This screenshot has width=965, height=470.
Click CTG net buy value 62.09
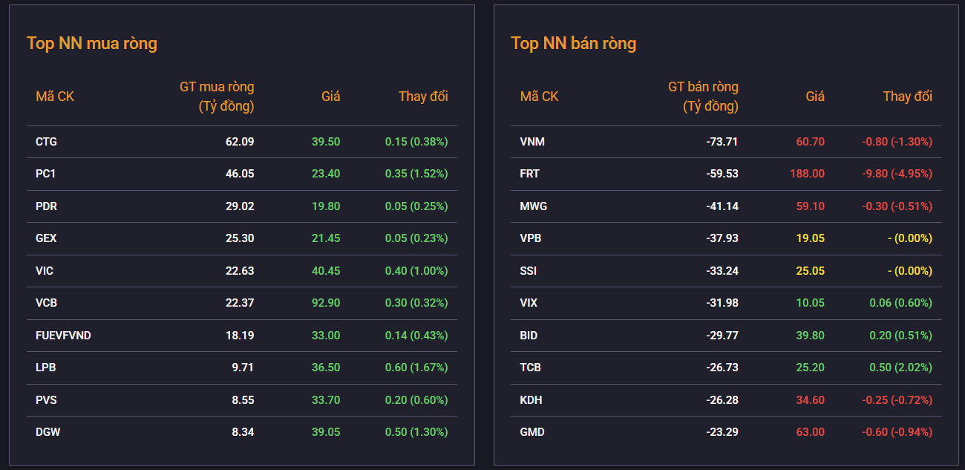tap(240, 142)
